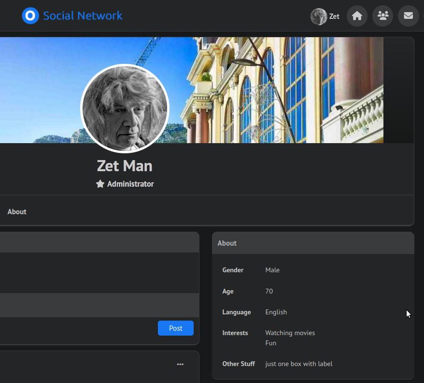
Task: Click the English language value
Action: 276,312
